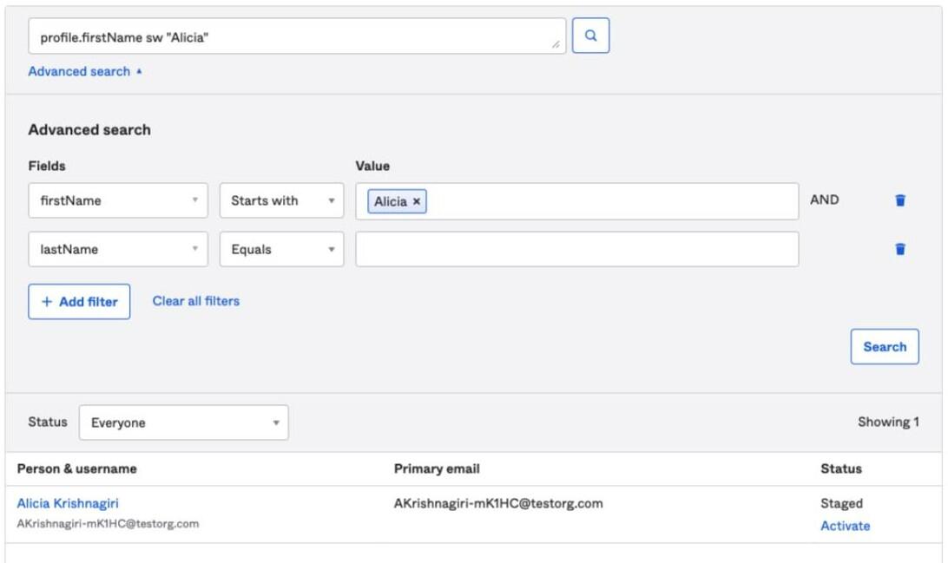Screen dimensions: 948x563
Task: Focus the search query text box
Action: pyautogui.click(x=295, y=37)
